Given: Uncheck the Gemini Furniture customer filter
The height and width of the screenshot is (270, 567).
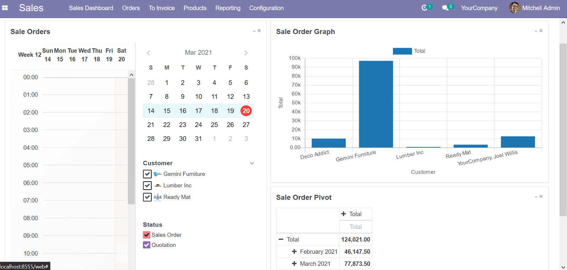Looking at the screenshot, I should pyautogui.click(x=147, y=174).
